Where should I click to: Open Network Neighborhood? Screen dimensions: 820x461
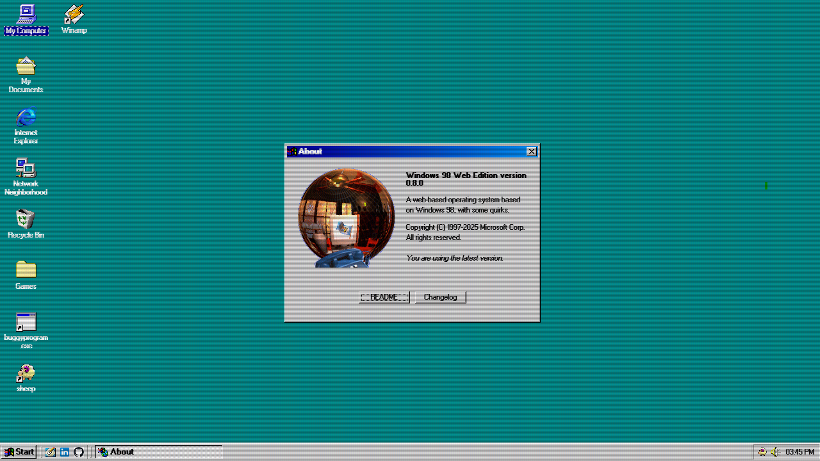(x=26, y=168)
